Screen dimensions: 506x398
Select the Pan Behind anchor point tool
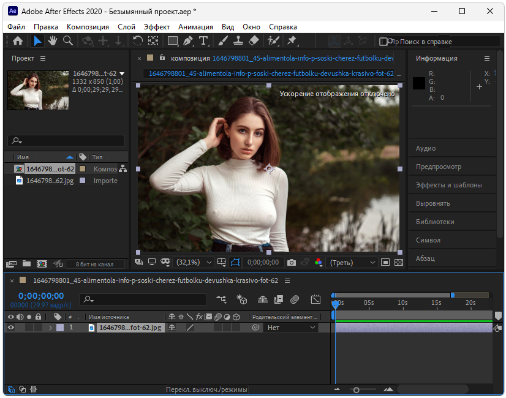[153, 41]
